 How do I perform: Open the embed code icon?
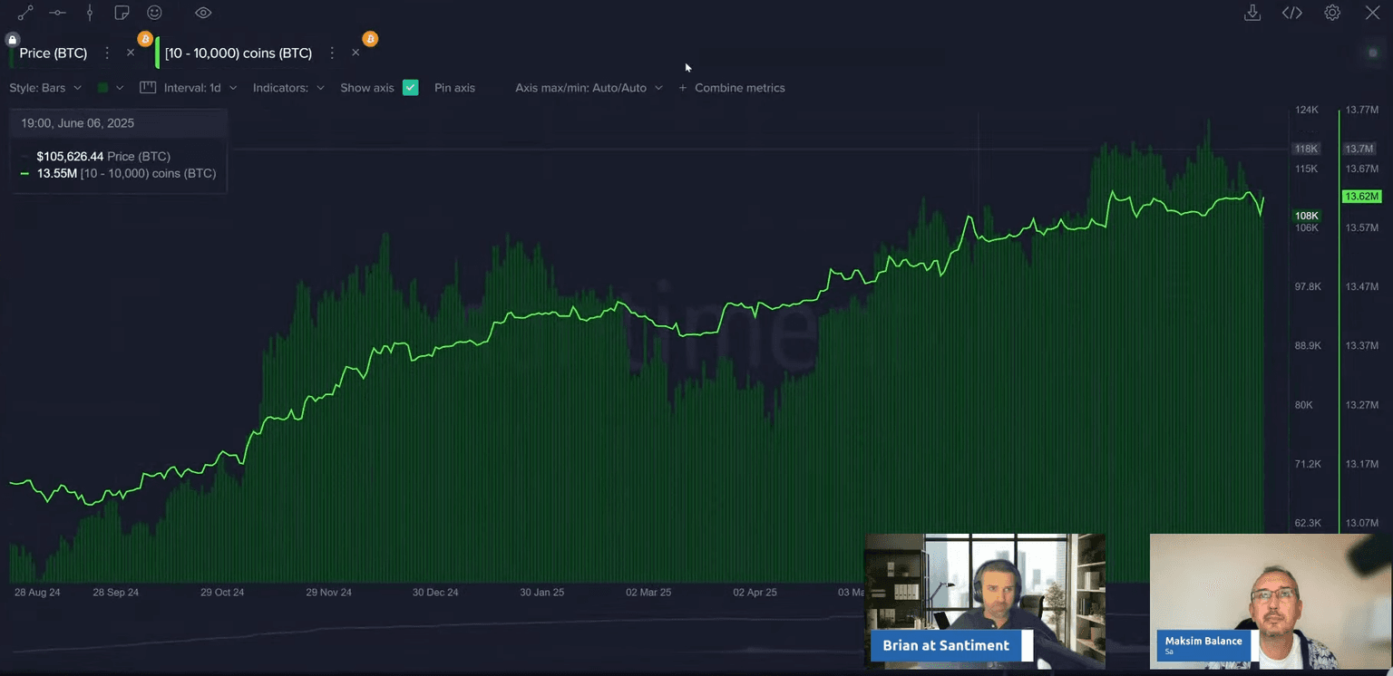1292,13
